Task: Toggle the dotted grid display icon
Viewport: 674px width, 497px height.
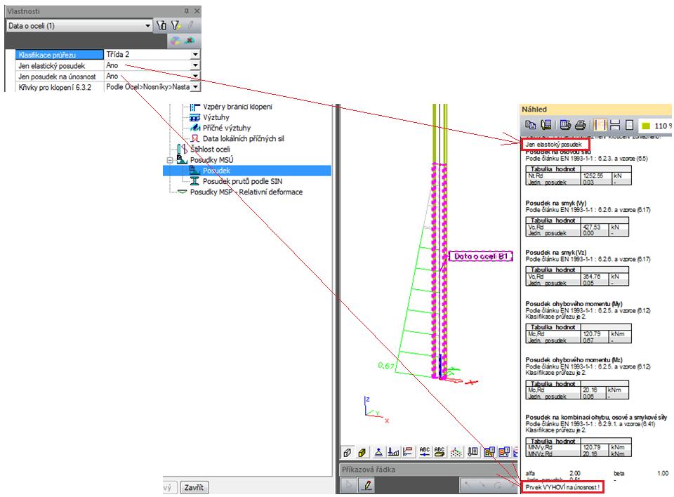Action: [456, 452]
